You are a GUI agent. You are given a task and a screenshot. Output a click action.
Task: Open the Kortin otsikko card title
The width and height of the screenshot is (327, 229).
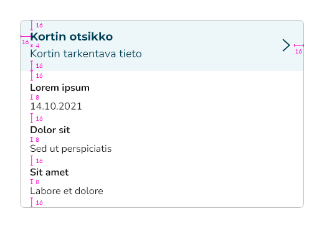click(x=72, y=37)
